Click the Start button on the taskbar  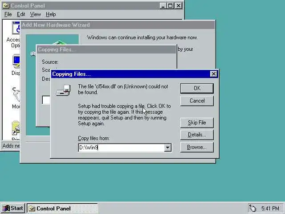pyautogui.click(x=13, y=208)
